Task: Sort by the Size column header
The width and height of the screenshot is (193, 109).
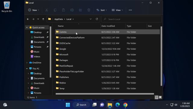Action: (150, 26)
